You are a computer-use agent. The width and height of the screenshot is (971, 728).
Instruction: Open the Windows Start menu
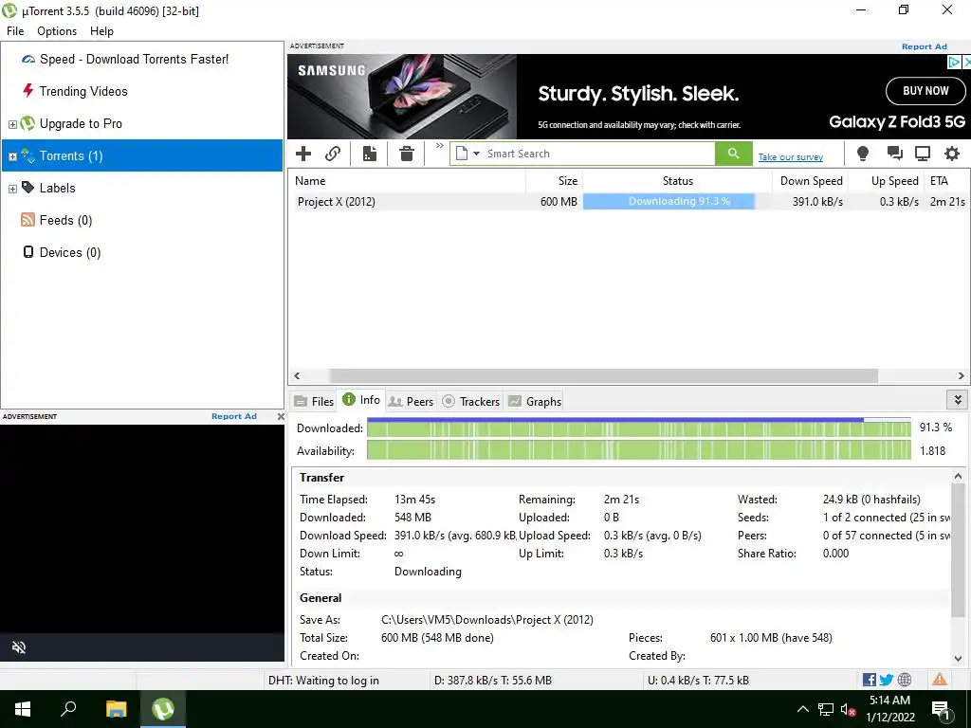pyautogui.click(x=23, y=709)
